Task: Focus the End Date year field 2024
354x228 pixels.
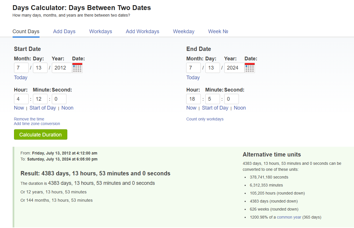Action: click(234, 68)
